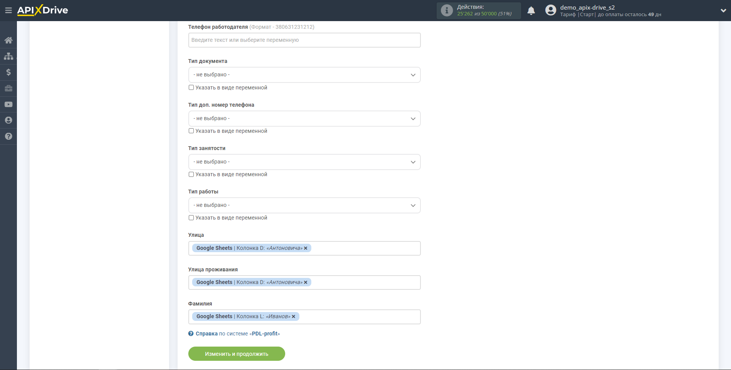The image size is (731, 370).
Task: Open the Справка PDL-profit help link
Action: click(x=238, y=334)
